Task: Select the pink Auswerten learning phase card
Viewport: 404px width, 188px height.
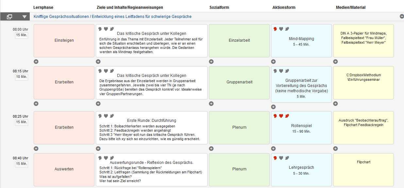Action: pos(64,169)
